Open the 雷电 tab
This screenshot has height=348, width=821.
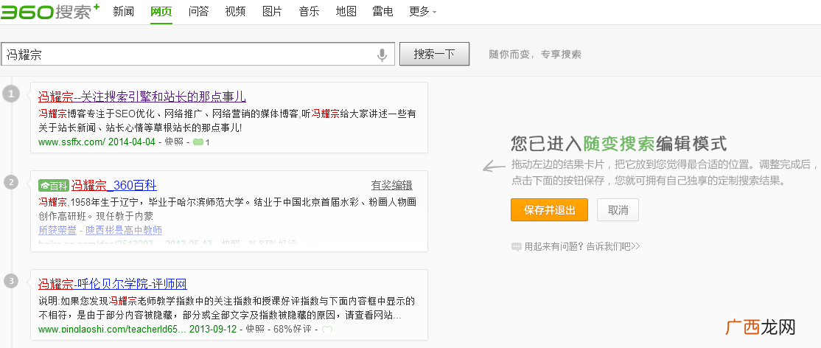tap(382, 12)
